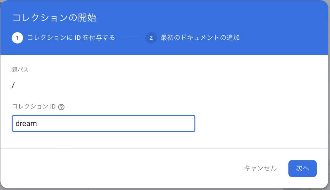This screenshot has height=190, width=330.
Task: Focus the コレクション ID input field
Action: [103, 123]
